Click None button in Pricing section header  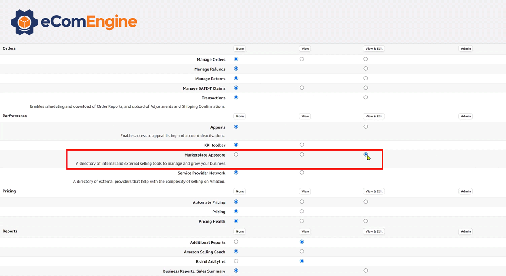240,191
